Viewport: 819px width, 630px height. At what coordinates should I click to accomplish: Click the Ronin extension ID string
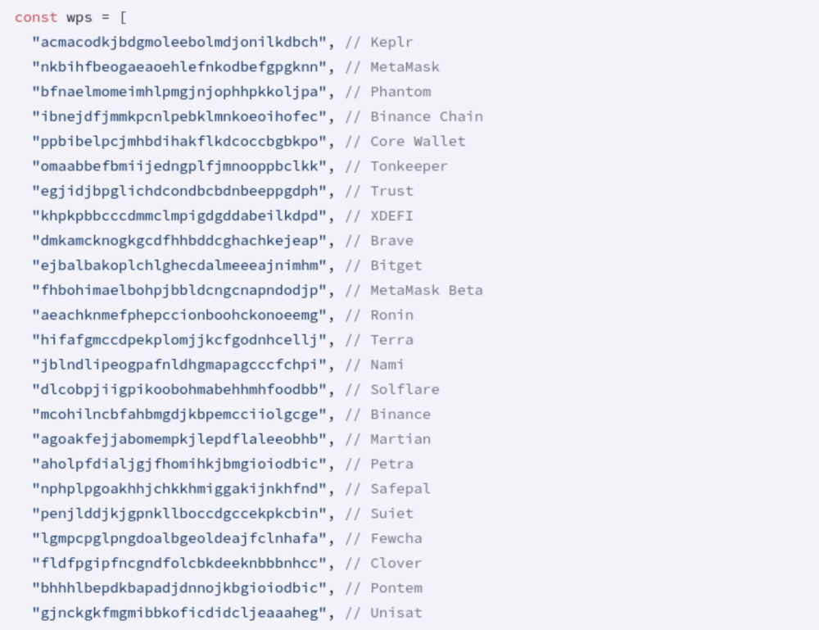click(x=180, y=315)
